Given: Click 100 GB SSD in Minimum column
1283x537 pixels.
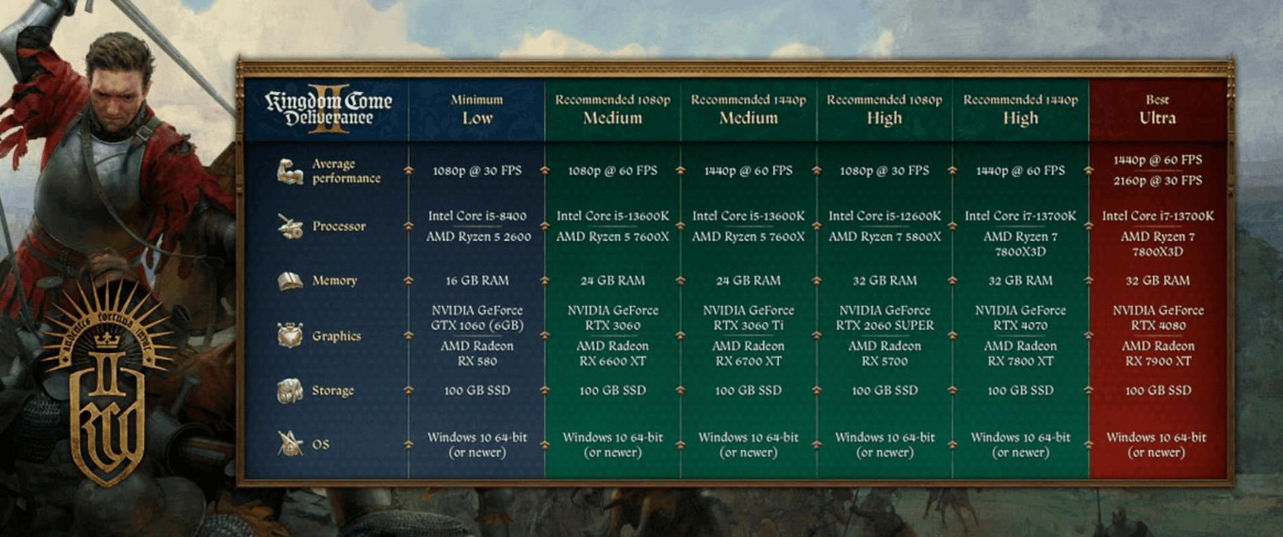Looking at the screenshot, I should pos(477,390).
